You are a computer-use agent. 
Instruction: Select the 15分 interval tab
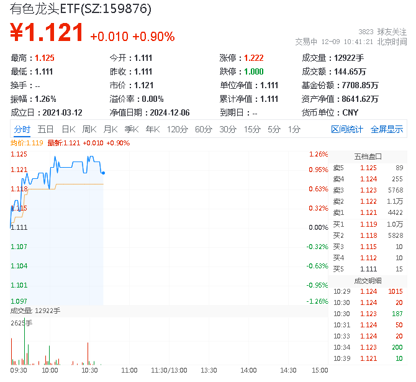point(252,129)
